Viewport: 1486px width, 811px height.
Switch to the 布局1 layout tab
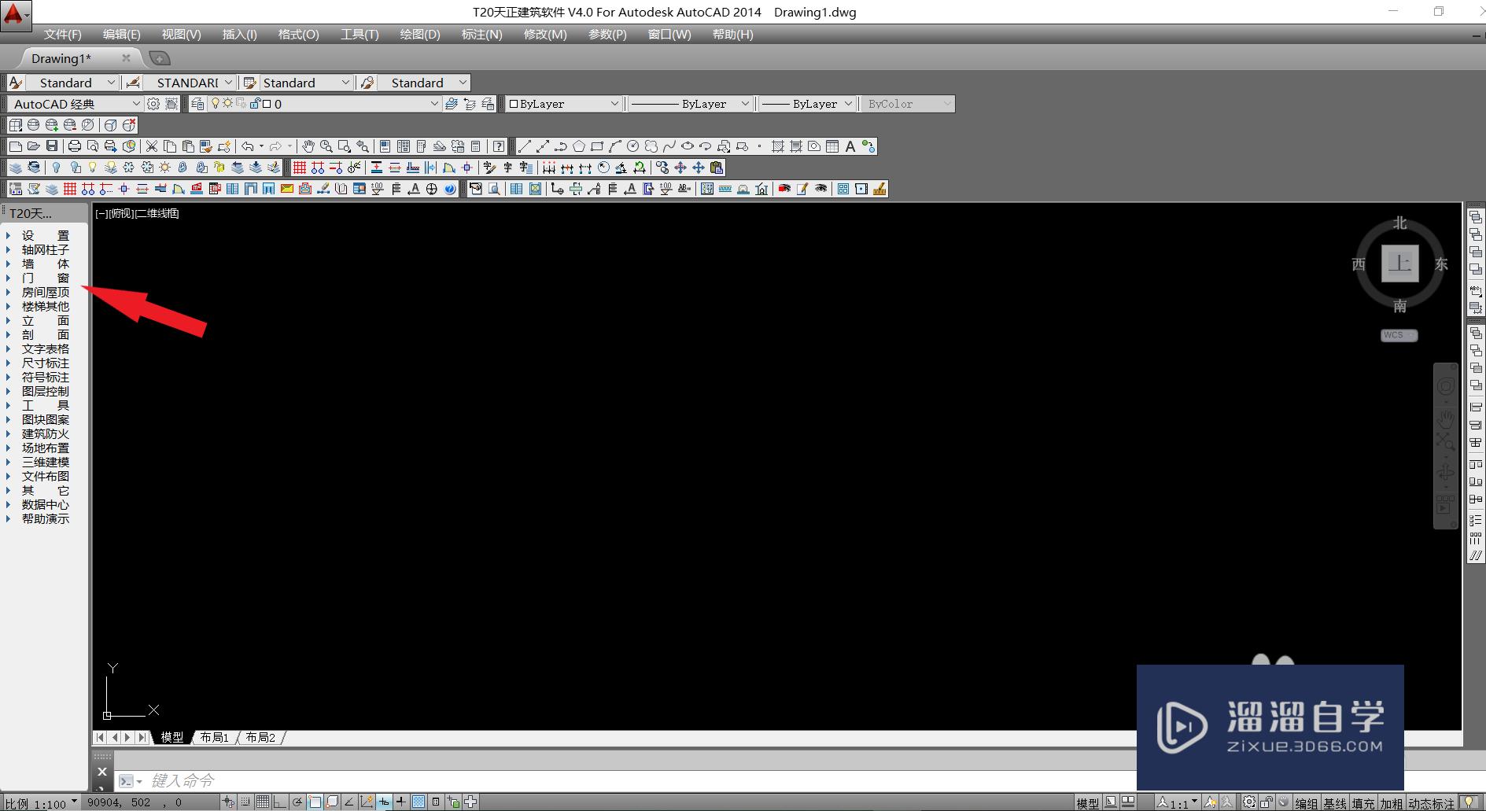(214, 738)
